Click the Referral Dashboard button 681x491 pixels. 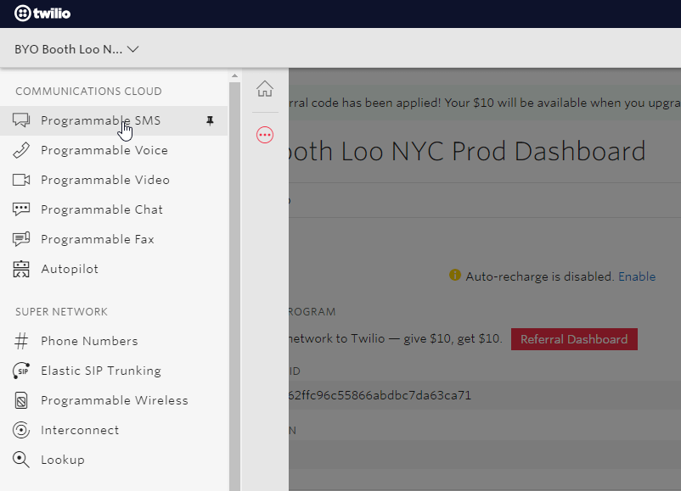(x=574, y=339)
